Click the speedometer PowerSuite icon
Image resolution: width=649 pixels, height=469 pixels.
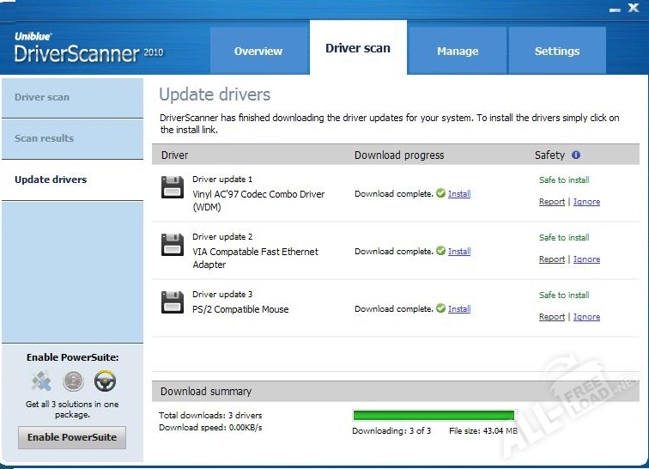tap(74, 381)
